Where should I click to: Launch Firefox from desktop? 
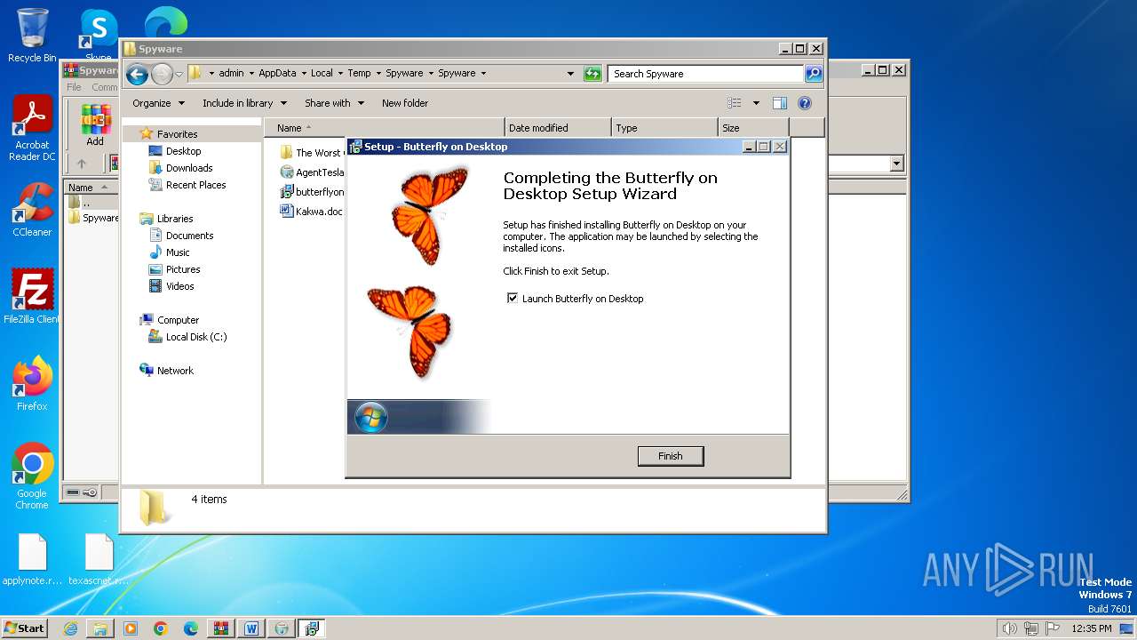tap(32, 383)
